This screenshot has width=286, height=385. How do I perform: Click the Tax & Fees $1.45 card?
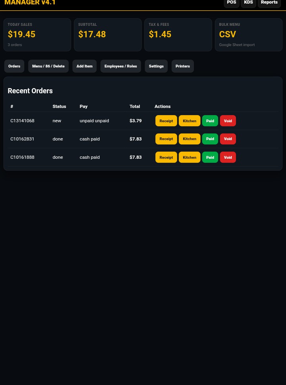[178, 35]
